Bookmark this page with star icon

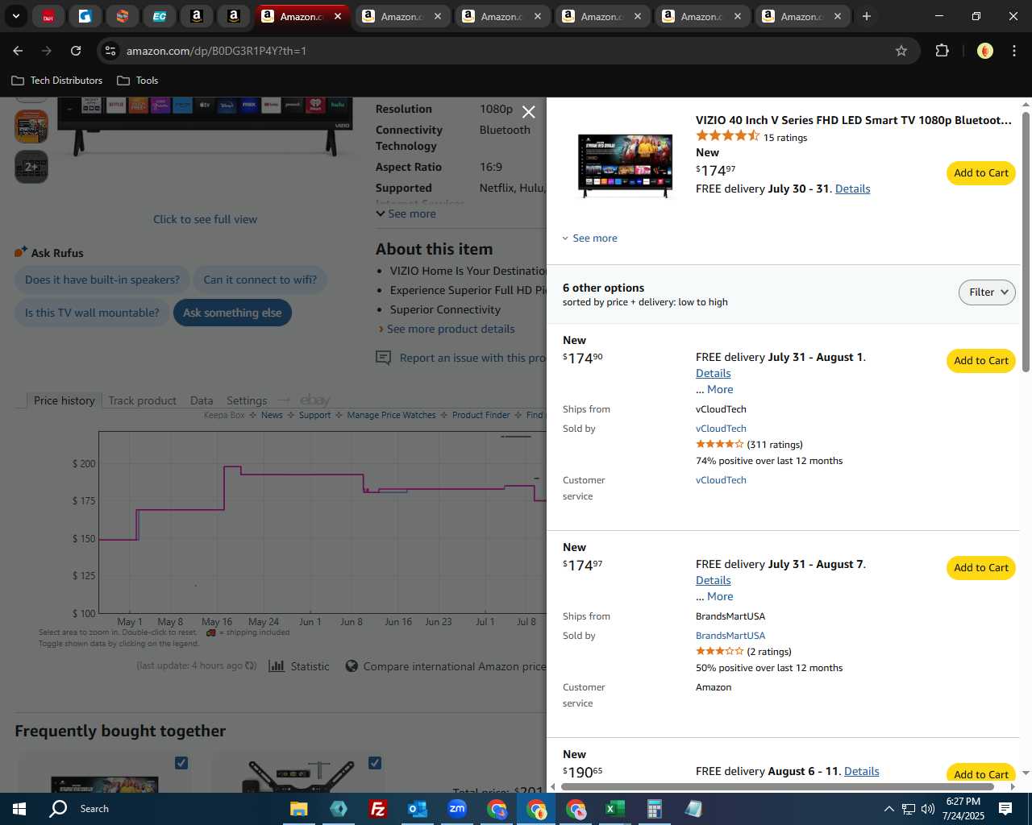901,51
